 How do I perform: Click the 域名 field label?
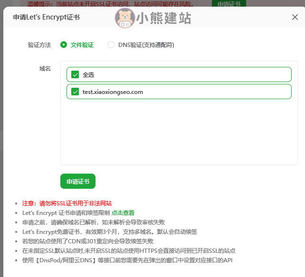tap(45, 69)
